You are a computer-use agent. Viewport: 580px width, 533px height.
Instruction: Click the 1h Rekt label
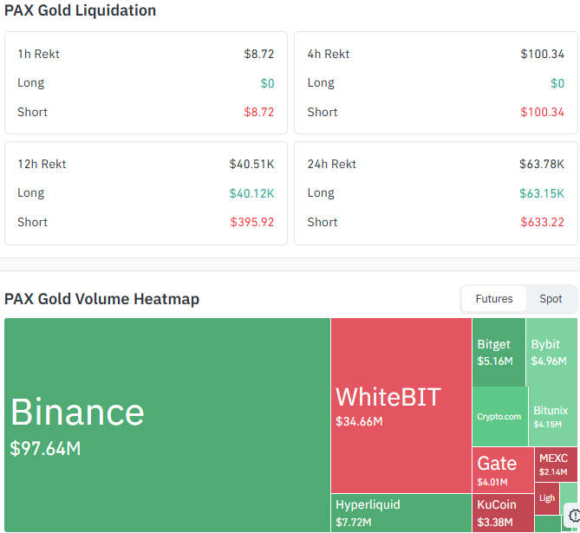click(38, 54)
